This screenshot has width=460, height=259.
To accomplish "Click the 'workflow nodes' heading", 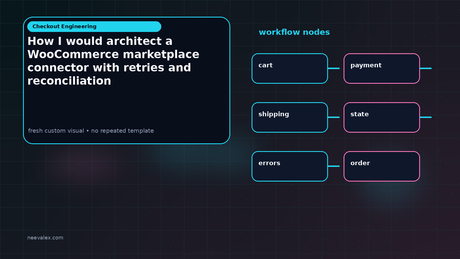I will (x=294, y=32).
